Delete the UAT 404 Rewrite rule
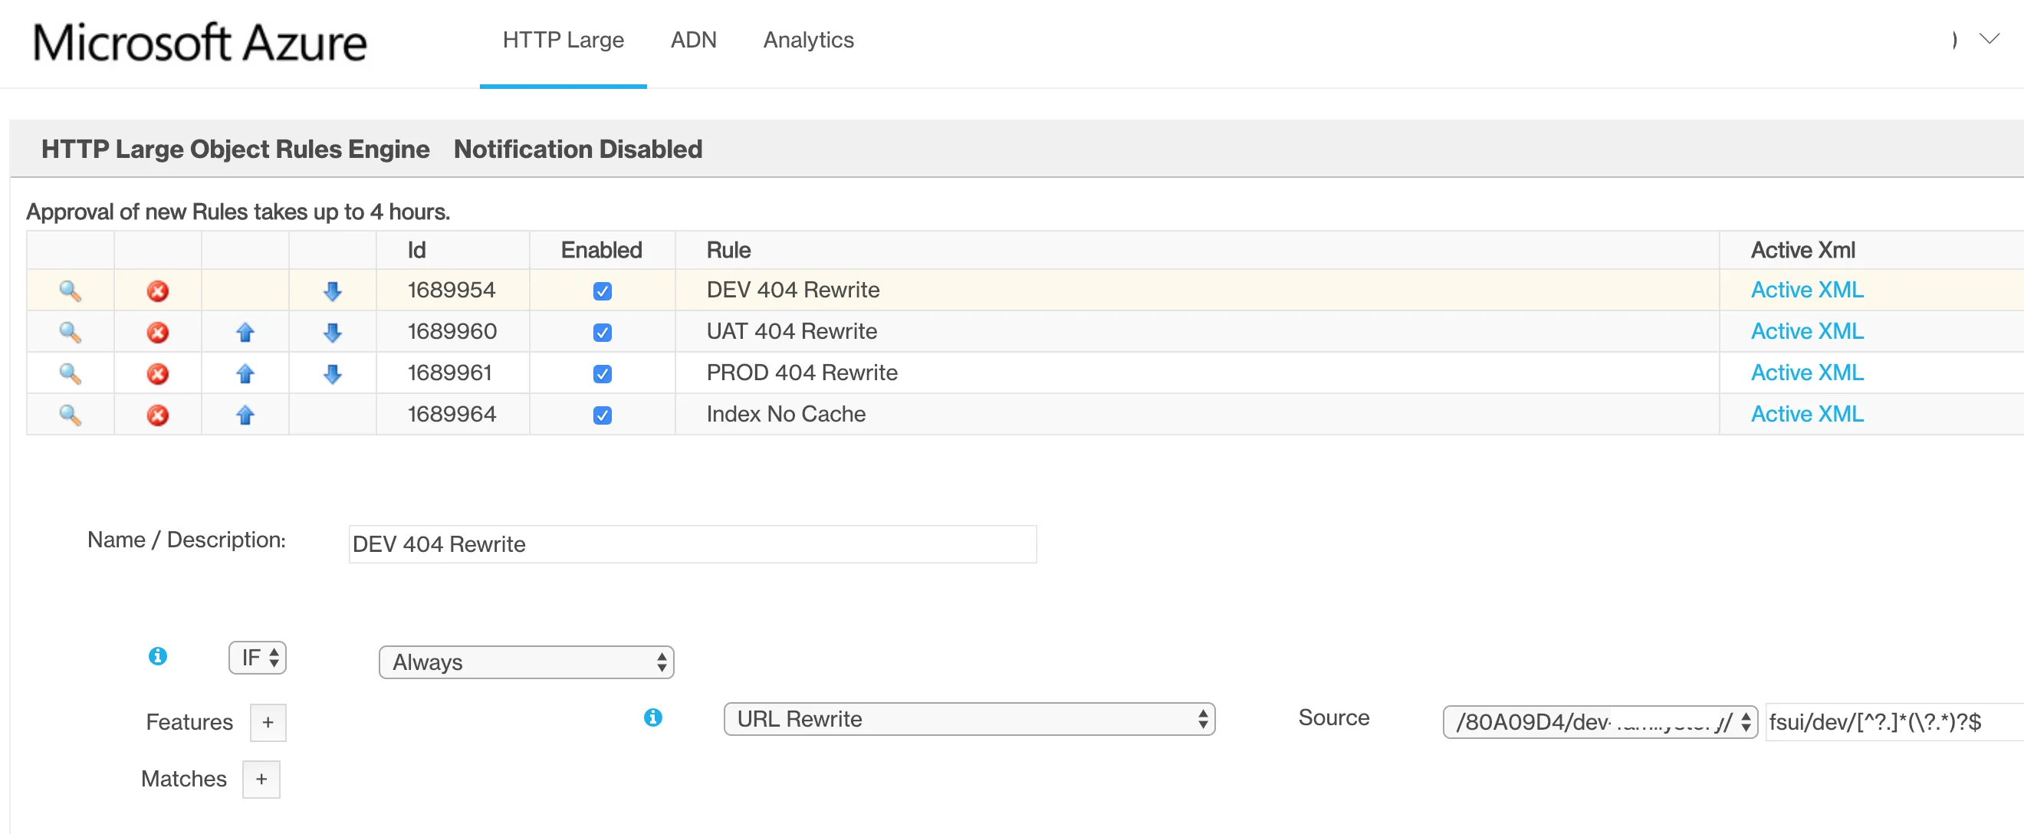 pyautogui.click(x=158, y=332)
